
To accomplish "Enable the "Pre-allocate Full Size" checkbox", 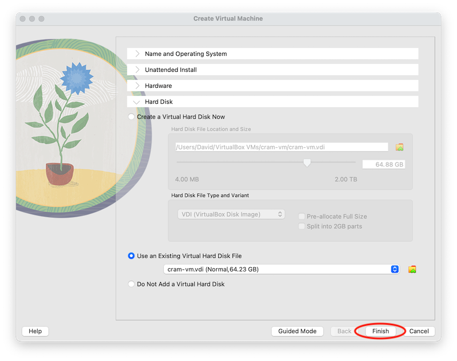I will (301, 216).
